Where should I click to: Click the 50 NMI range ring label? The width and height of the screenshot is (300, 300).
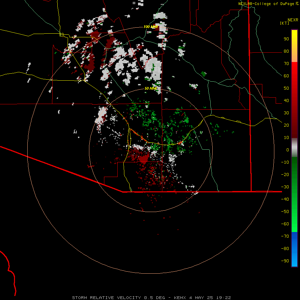click(x=151, y=88)
